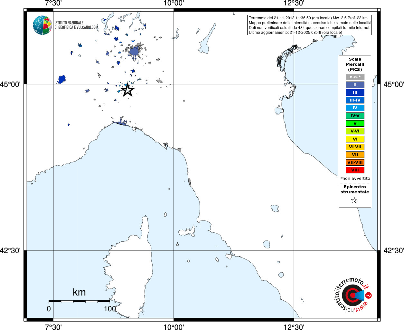
Task: Click the 'km' scale bar label
Action: click(x=79, y=292)
